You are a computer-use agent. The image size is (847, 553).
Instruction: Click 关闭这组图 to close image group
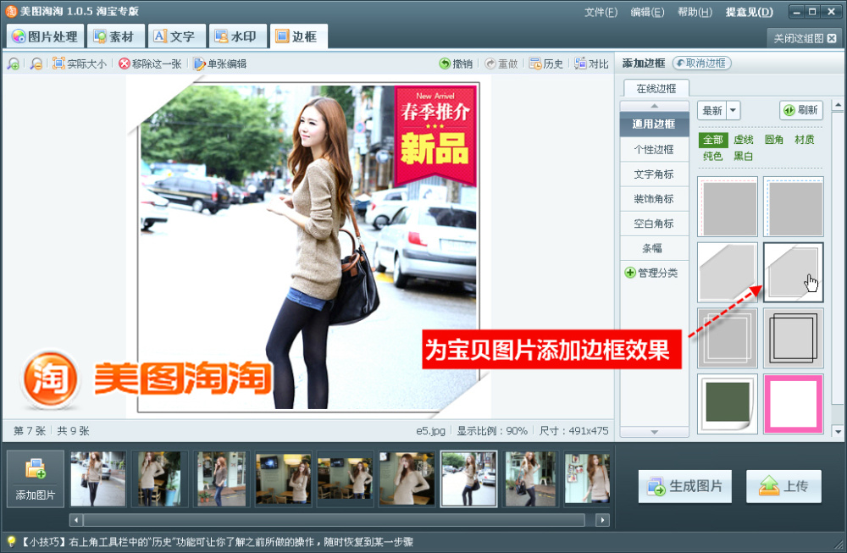coord(804,38)
